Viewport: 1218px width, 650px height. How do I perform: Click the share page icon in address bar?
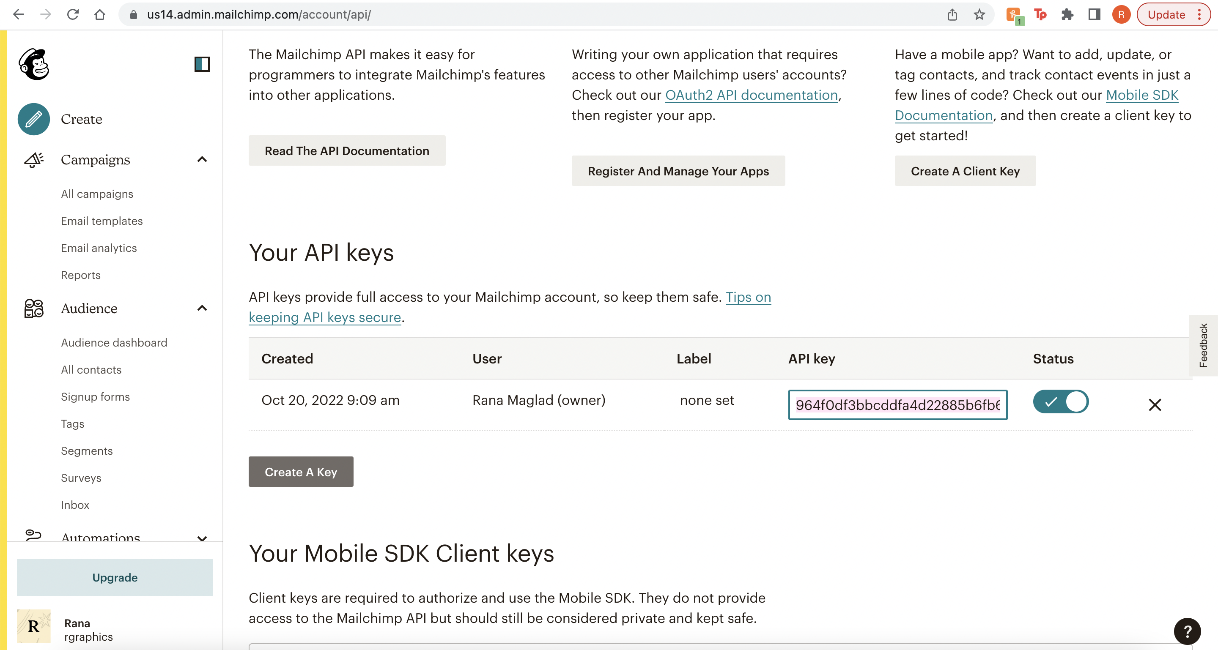coord(952,15)
